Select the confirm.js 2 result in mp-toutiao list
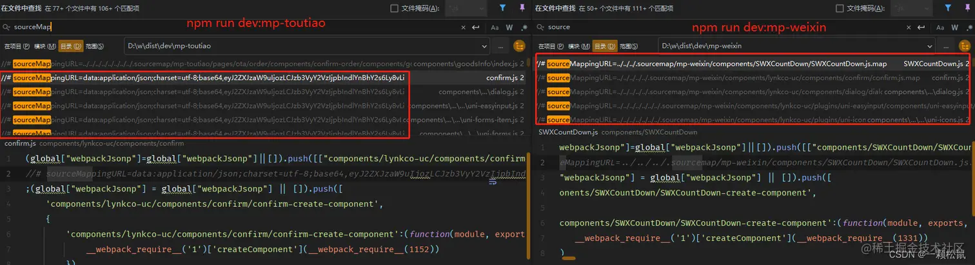The image size is (975, 265). pyautogui.click(x=264, y=78)
